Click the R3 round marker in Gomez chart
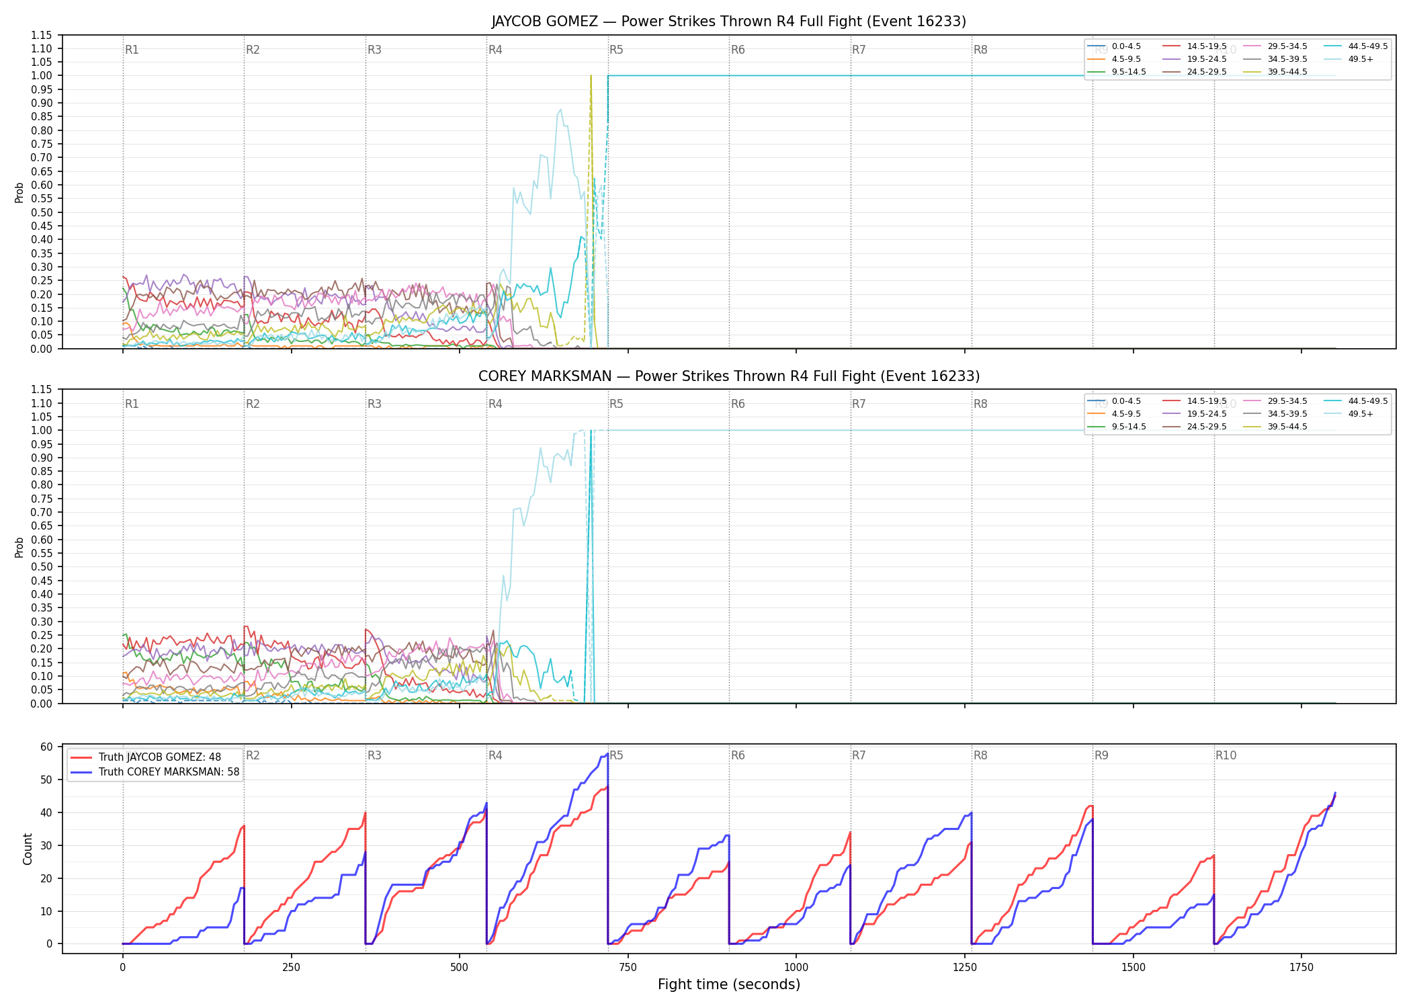Viewport: 1411px width, 1008px height. click(x=374, y=50)
